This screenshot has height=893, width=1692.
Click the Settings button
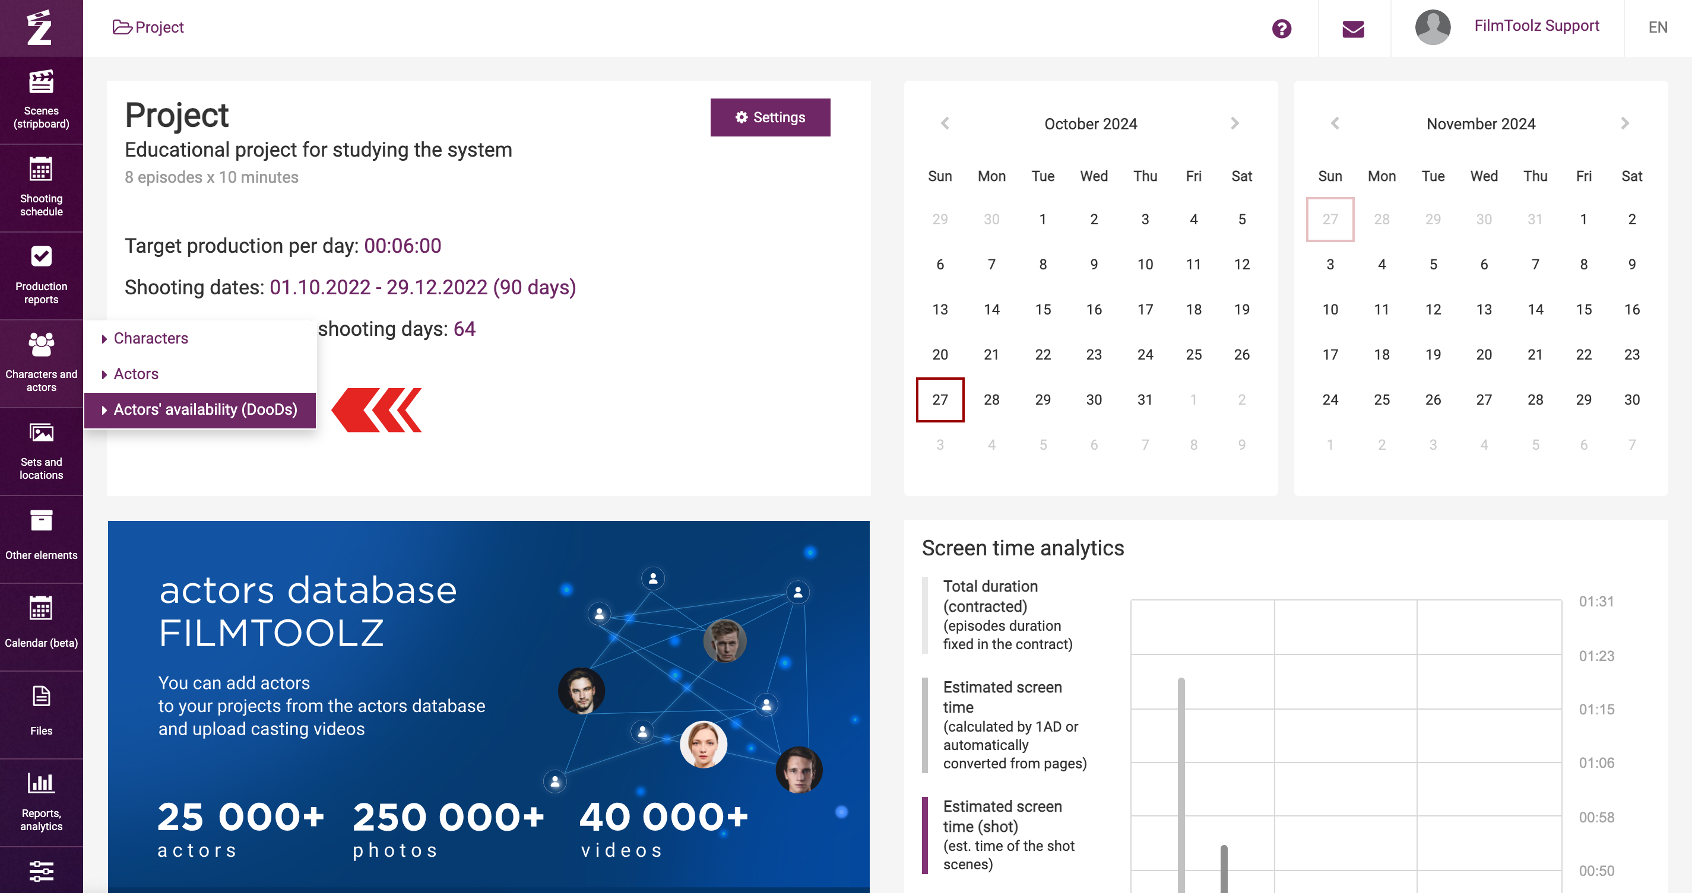point(770,117)
